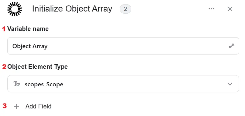Click the 'Object Array' text in field

tap(30, 46)
